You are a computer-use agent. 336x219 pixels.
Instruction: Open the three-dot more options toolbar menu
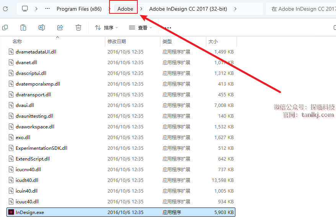click(168, 28)
